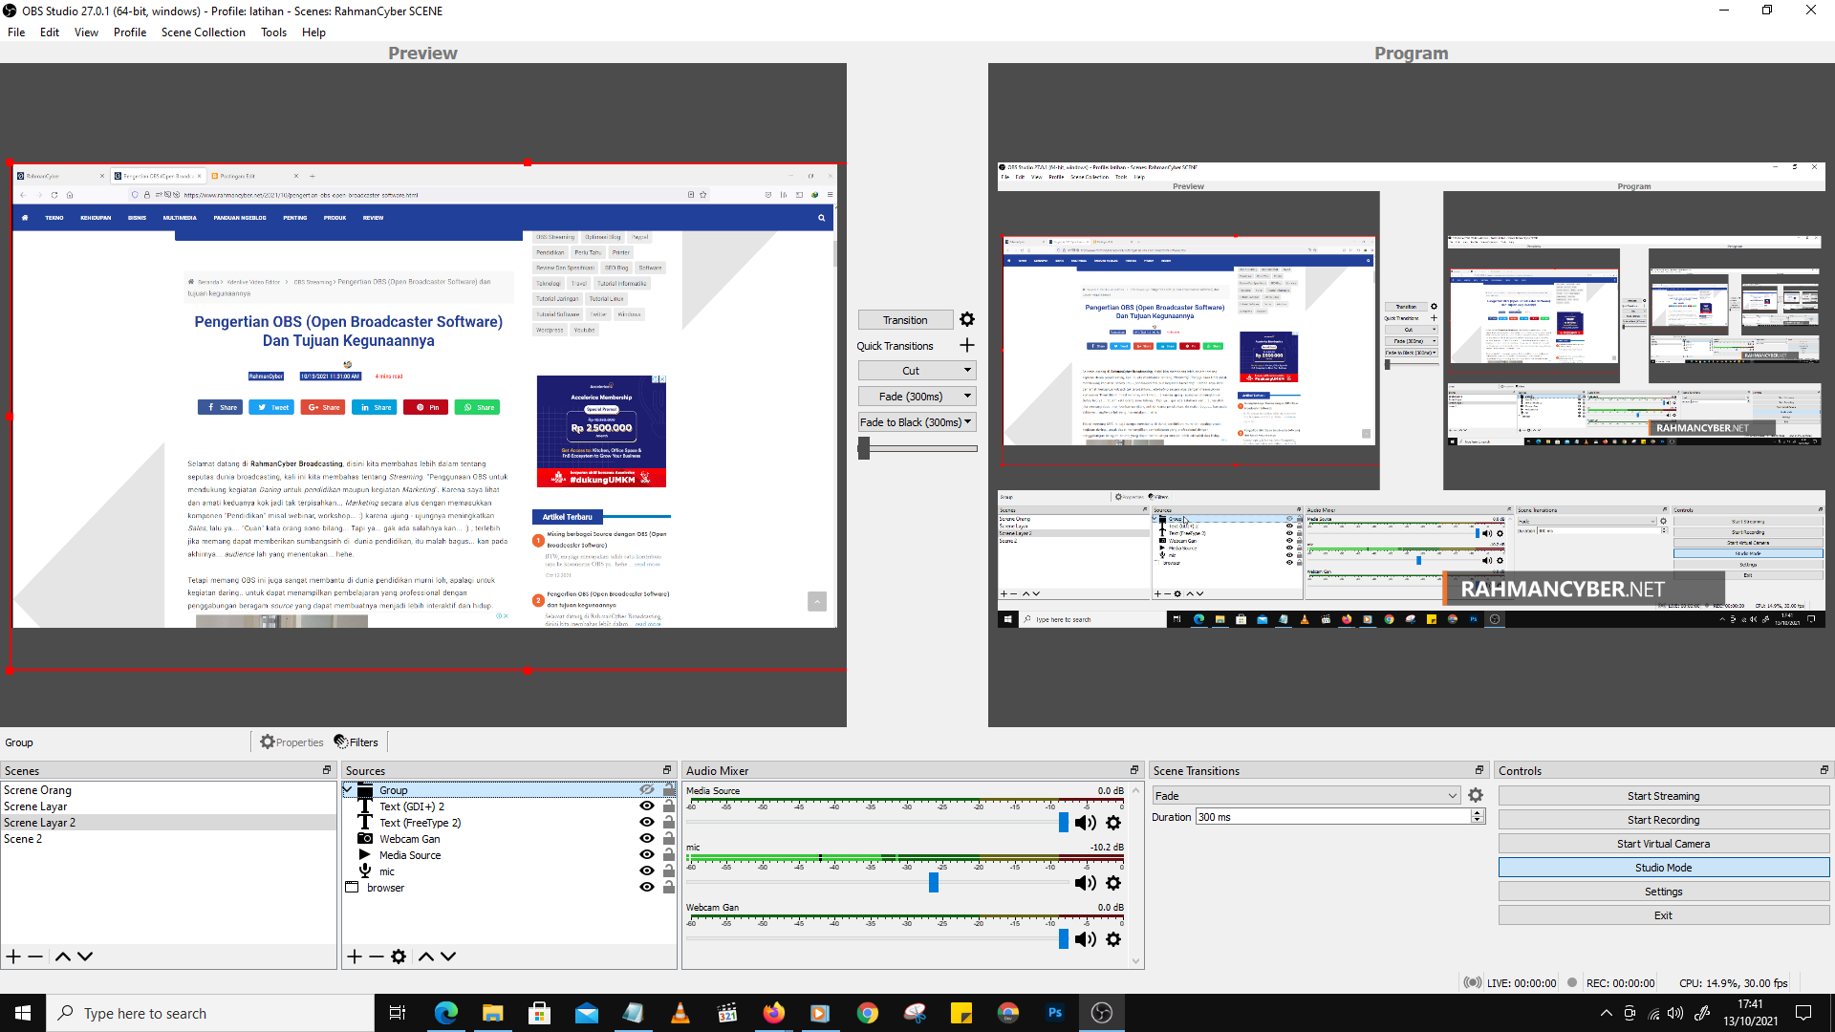Viewport: 1835px width, 1032px height.
Task: Toggle visibility of Media Source layer
Action: click(x=648, y=854)
